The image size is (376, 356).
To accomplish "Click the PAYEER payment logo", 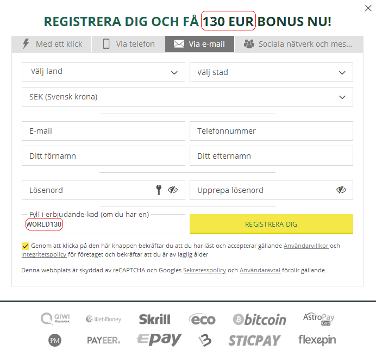I will pyautogui.click(x=104, y=340).
